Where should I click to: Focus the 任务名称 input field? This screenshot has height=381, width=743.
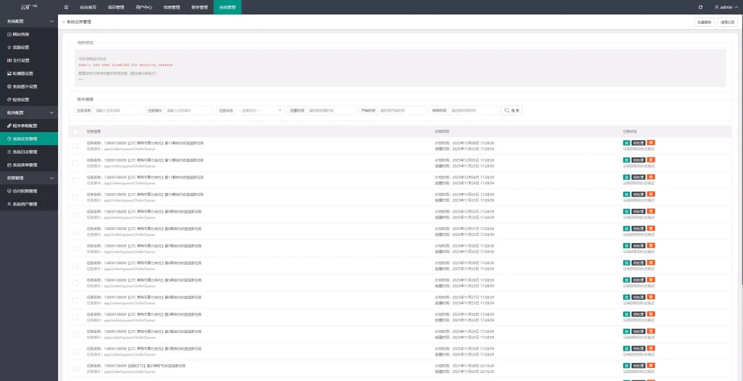(x=118, y=110)
